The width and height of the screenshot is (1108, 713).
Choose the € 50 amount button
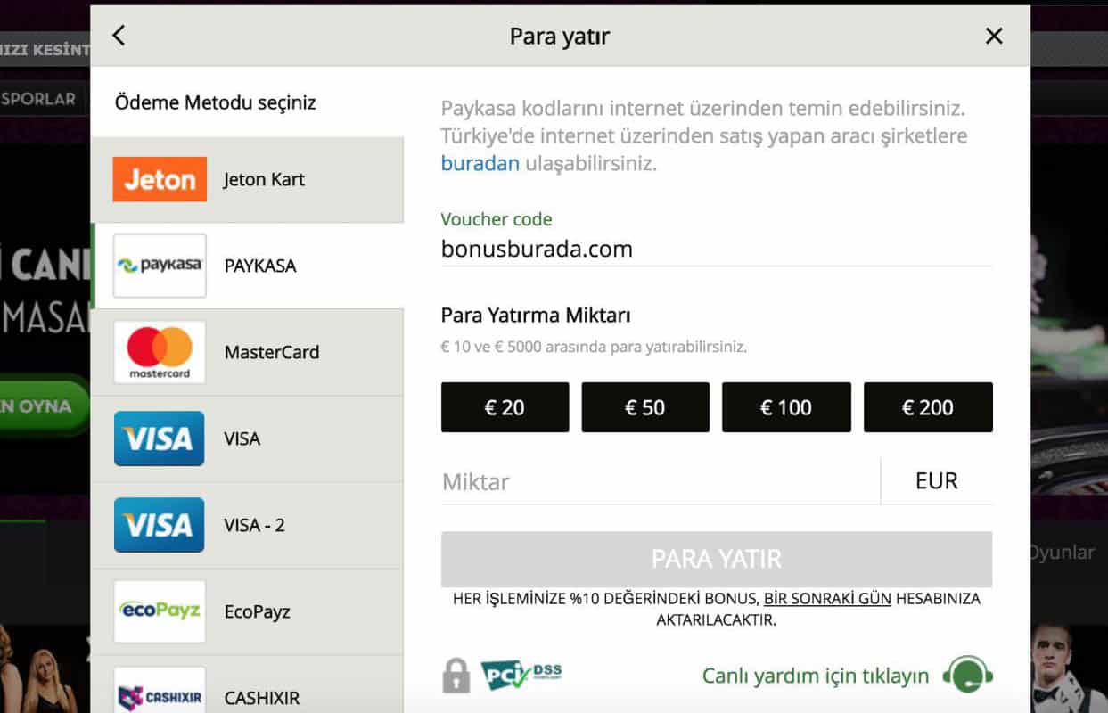(x=645, y=407)
